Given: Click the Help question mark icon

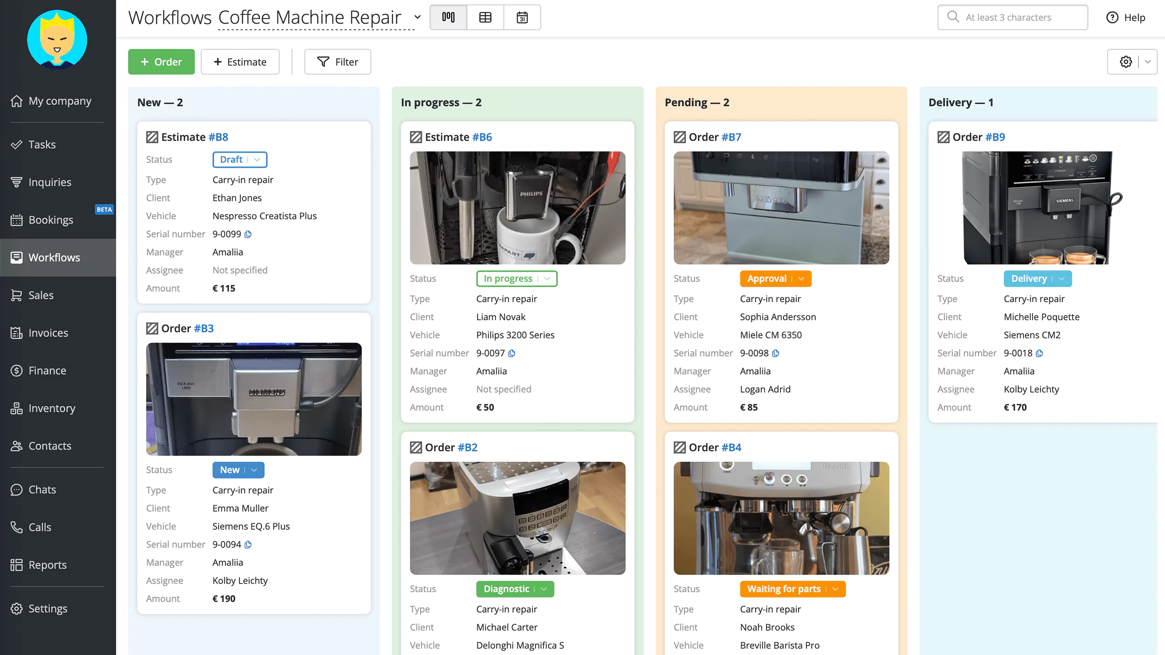Looking at the screenshot, I should [x=1112, y=17].
